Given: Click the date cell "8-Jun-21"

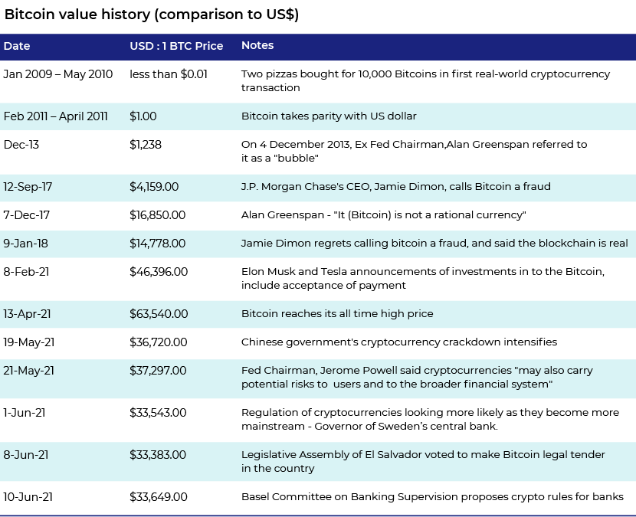Looking at the screenshot, I should click(x=25, y=456).
